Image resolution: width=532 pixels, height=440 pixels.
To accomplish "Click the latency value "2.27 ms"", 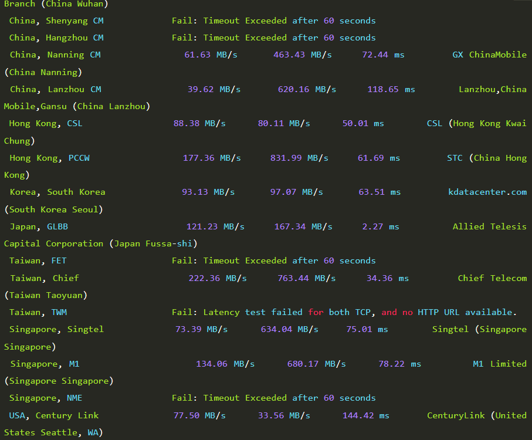I will (x=381, y=226).
